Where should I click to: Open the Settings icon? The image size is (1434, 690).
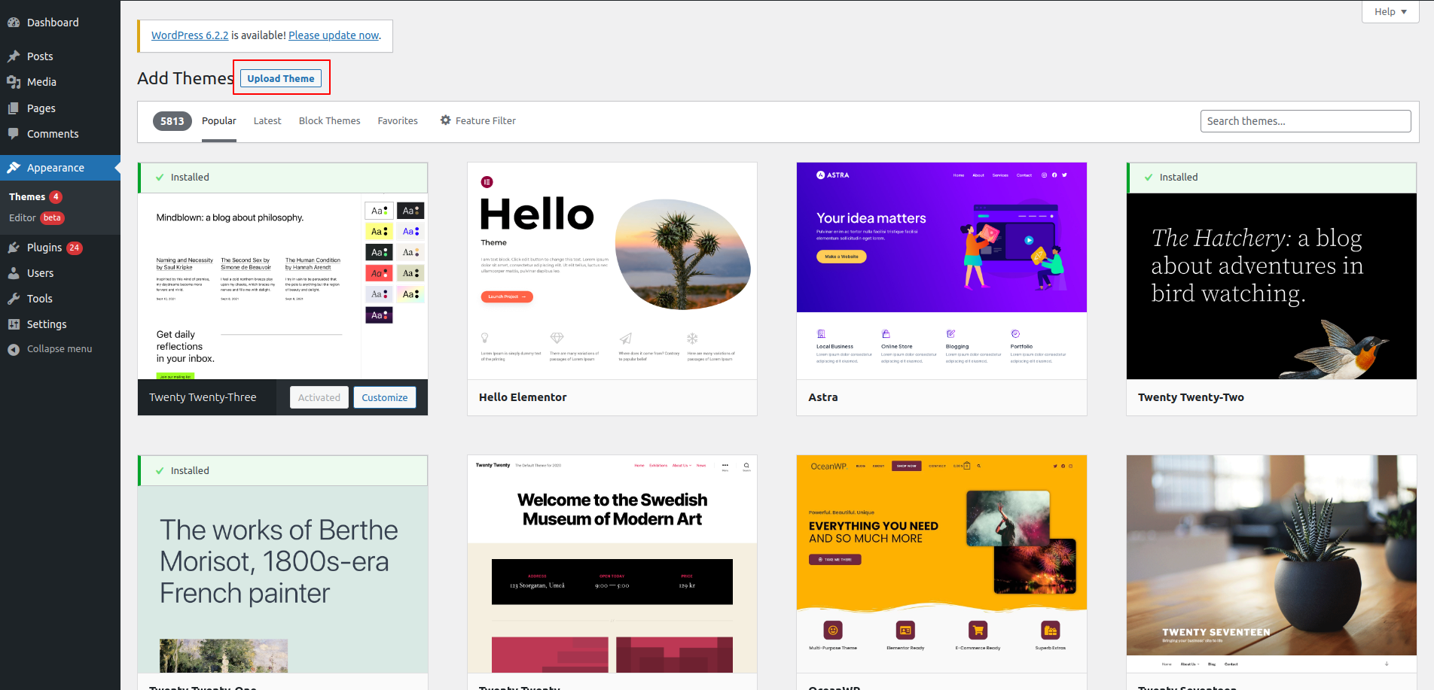(x=15, y=324)
